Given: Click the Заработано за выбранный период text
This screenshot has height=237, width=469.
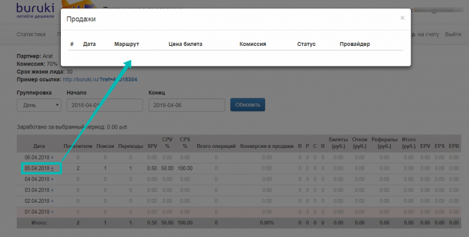Looking at the screenshot, I should coord(72,127).
